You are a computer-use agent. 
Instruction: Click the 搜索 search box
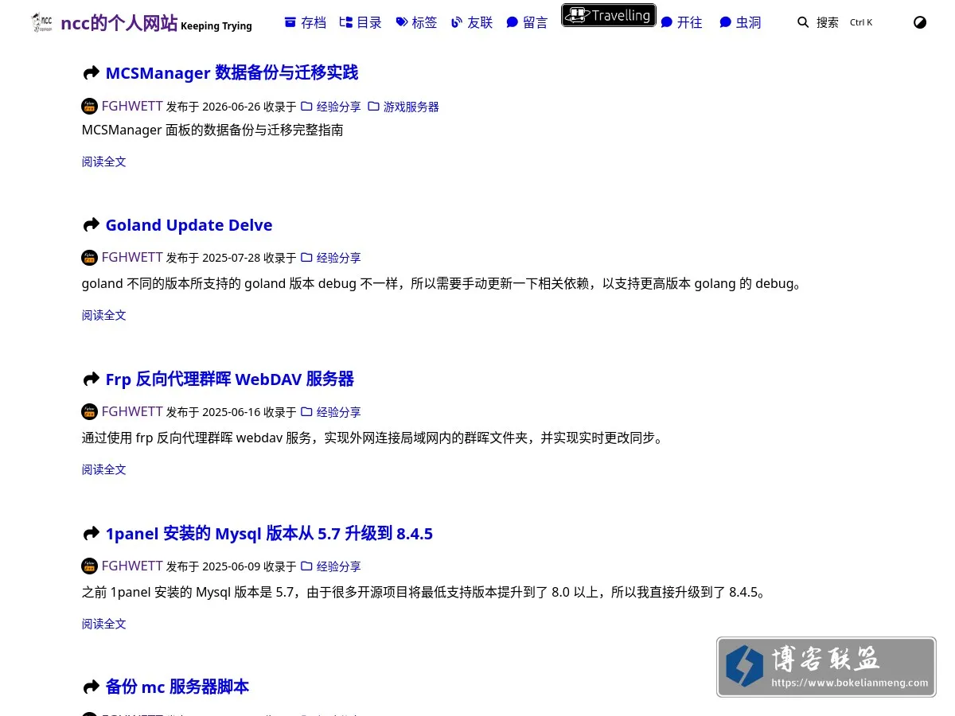[835, 22]
